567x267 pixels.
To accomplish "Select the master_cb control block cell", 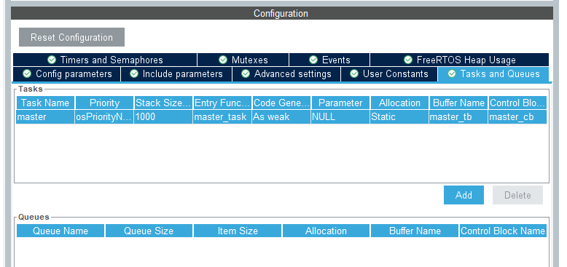I will 517,117.
